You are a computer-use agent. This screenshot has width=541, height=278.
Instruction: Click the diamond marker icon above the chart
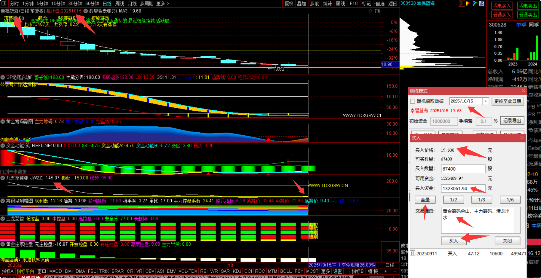[x=370, y=11]
